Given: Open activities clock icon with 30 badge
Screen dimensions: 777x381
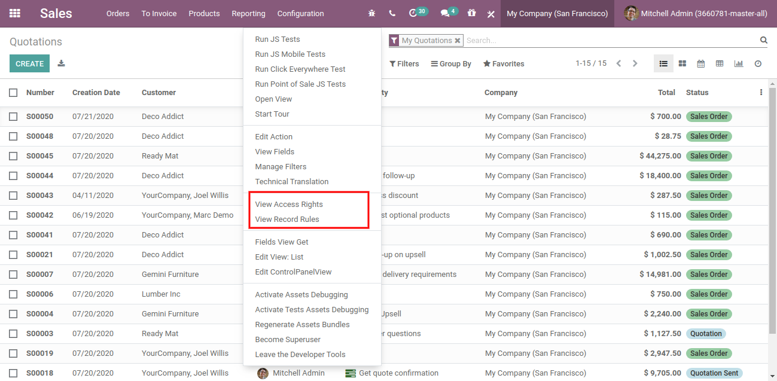Looking at the screenshot, I should click(x=418, y=13).
